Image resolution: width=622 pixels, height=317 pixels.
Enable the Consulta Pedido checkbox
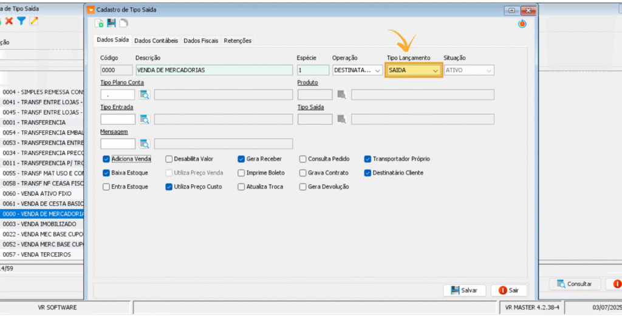pyautogui.click(x=302, y=159)
